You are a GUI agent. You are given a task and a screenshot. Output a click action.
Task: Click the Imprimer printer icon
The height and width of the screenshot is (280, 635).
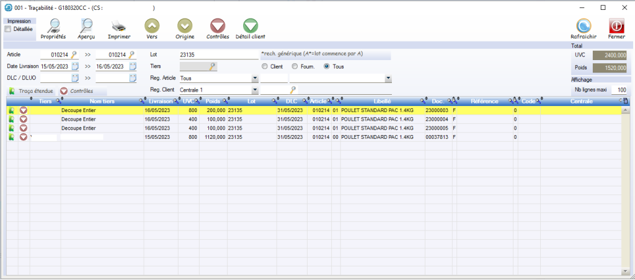tap(119, 26)
